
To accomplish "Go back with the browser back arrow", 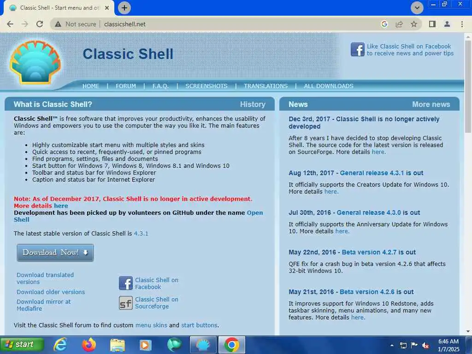I will [x=10, y=24].
